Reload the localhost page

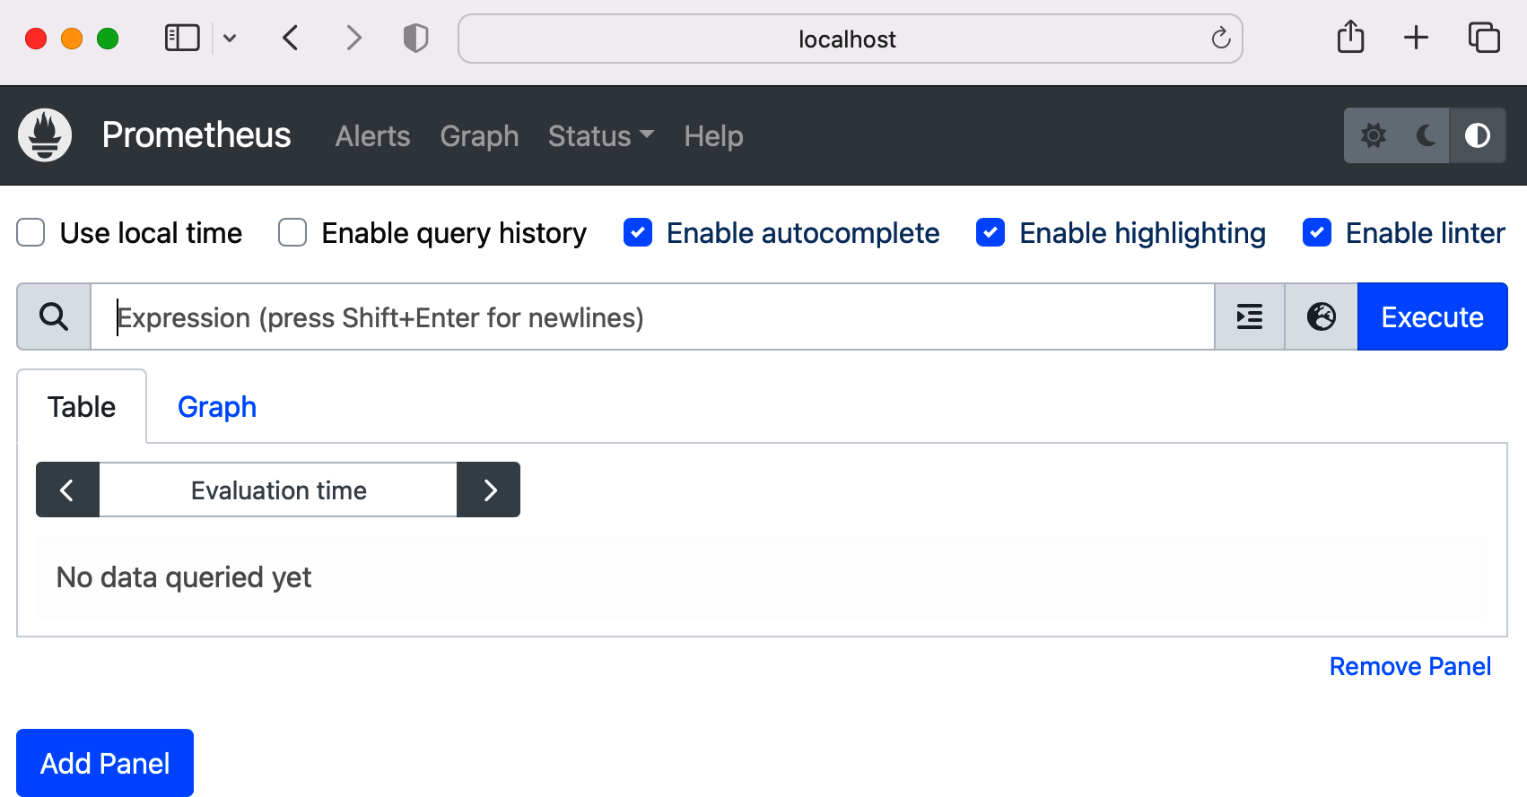pos(1220,38)
